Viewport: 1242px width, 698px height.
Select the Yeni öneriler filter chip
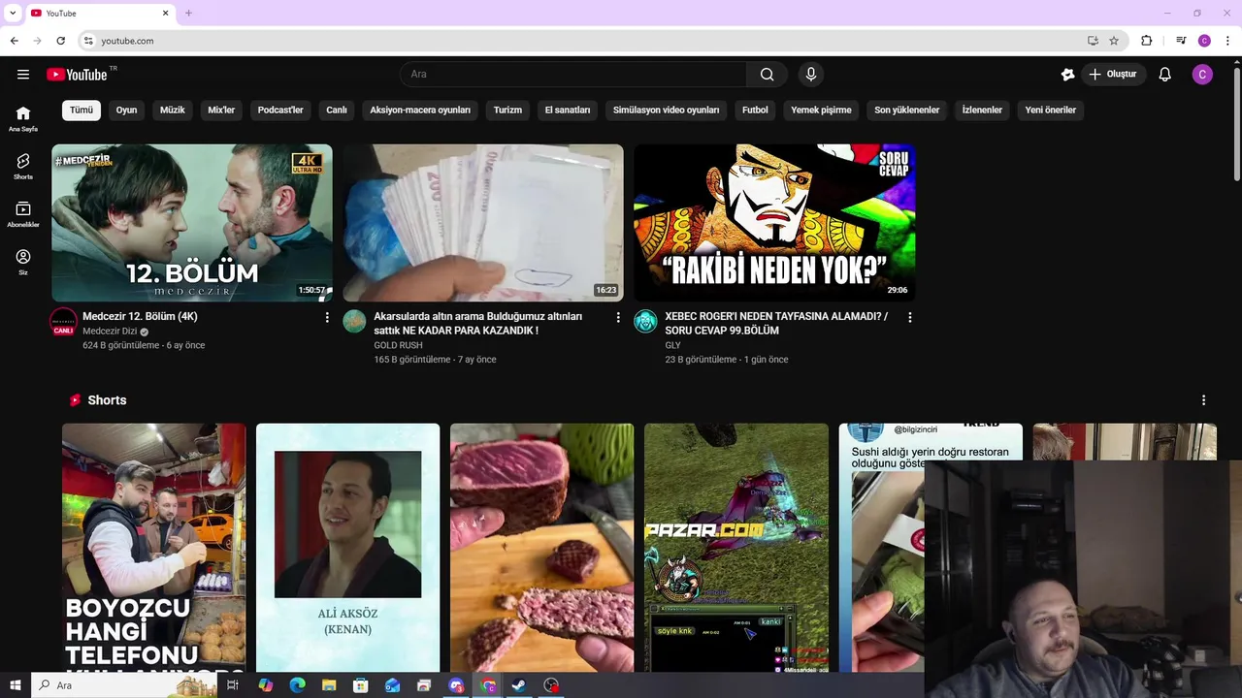coord(1051,110)
